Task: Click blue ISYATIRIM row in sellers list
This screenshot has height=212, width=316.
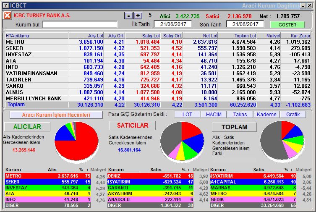Action: pyautogui.click(x=151, y=182)
